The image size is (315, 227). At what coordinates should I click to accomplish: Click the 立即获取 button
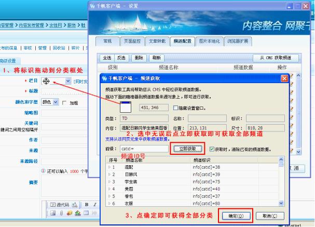188,149
